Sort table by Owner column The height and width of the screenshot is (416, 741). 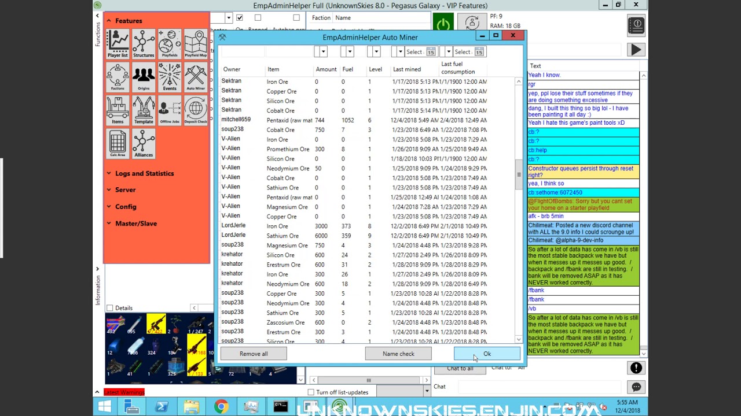point(232,69)
